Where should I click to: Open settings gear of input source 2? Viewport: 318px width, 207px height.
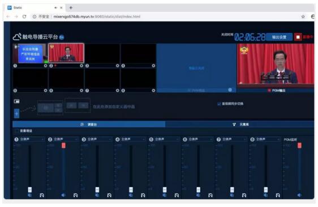81,66
